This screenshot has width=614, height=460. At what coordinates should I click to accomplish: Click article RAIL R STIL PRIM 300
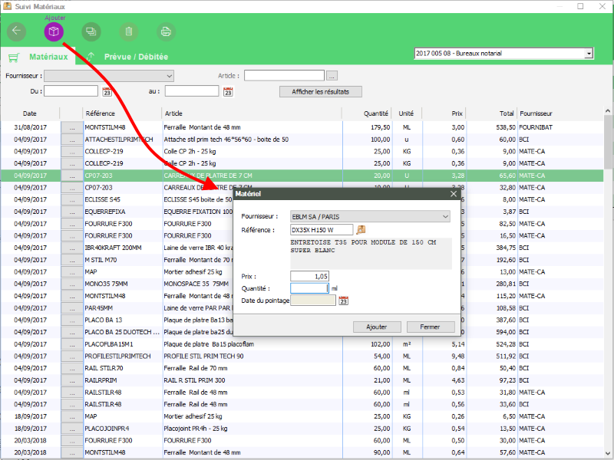[194, 380]
